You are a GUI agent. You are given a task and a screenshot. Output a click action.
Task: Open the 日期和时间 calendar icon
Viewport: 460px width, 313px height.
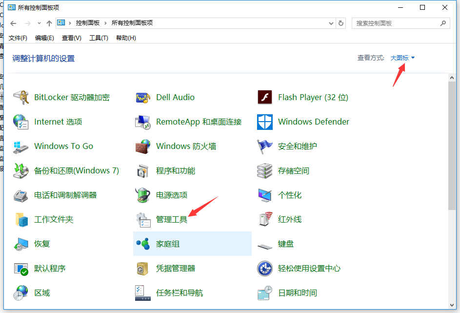265,293
